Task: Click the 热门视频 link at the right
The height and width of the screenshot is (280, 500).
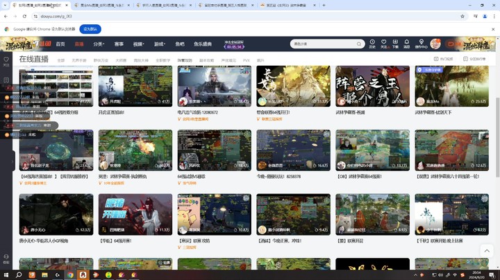Action: point(444,59)
